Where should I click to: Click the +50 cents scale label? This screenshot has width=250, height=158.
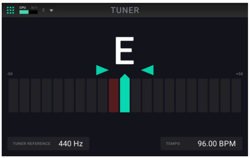(239, 74)
